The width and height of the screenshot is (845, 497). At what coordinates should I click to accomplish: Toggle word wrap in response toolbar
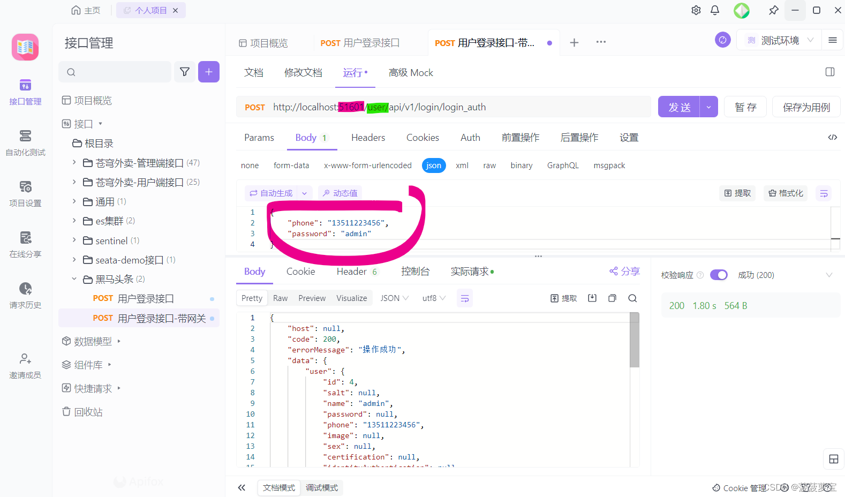465,298
